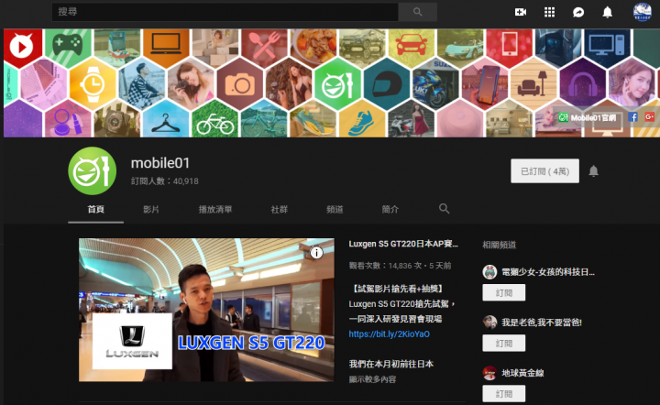Open 地球黃金線 channel name
The height and width of the screenshot is (405, 660).
(x=522, y=373)
